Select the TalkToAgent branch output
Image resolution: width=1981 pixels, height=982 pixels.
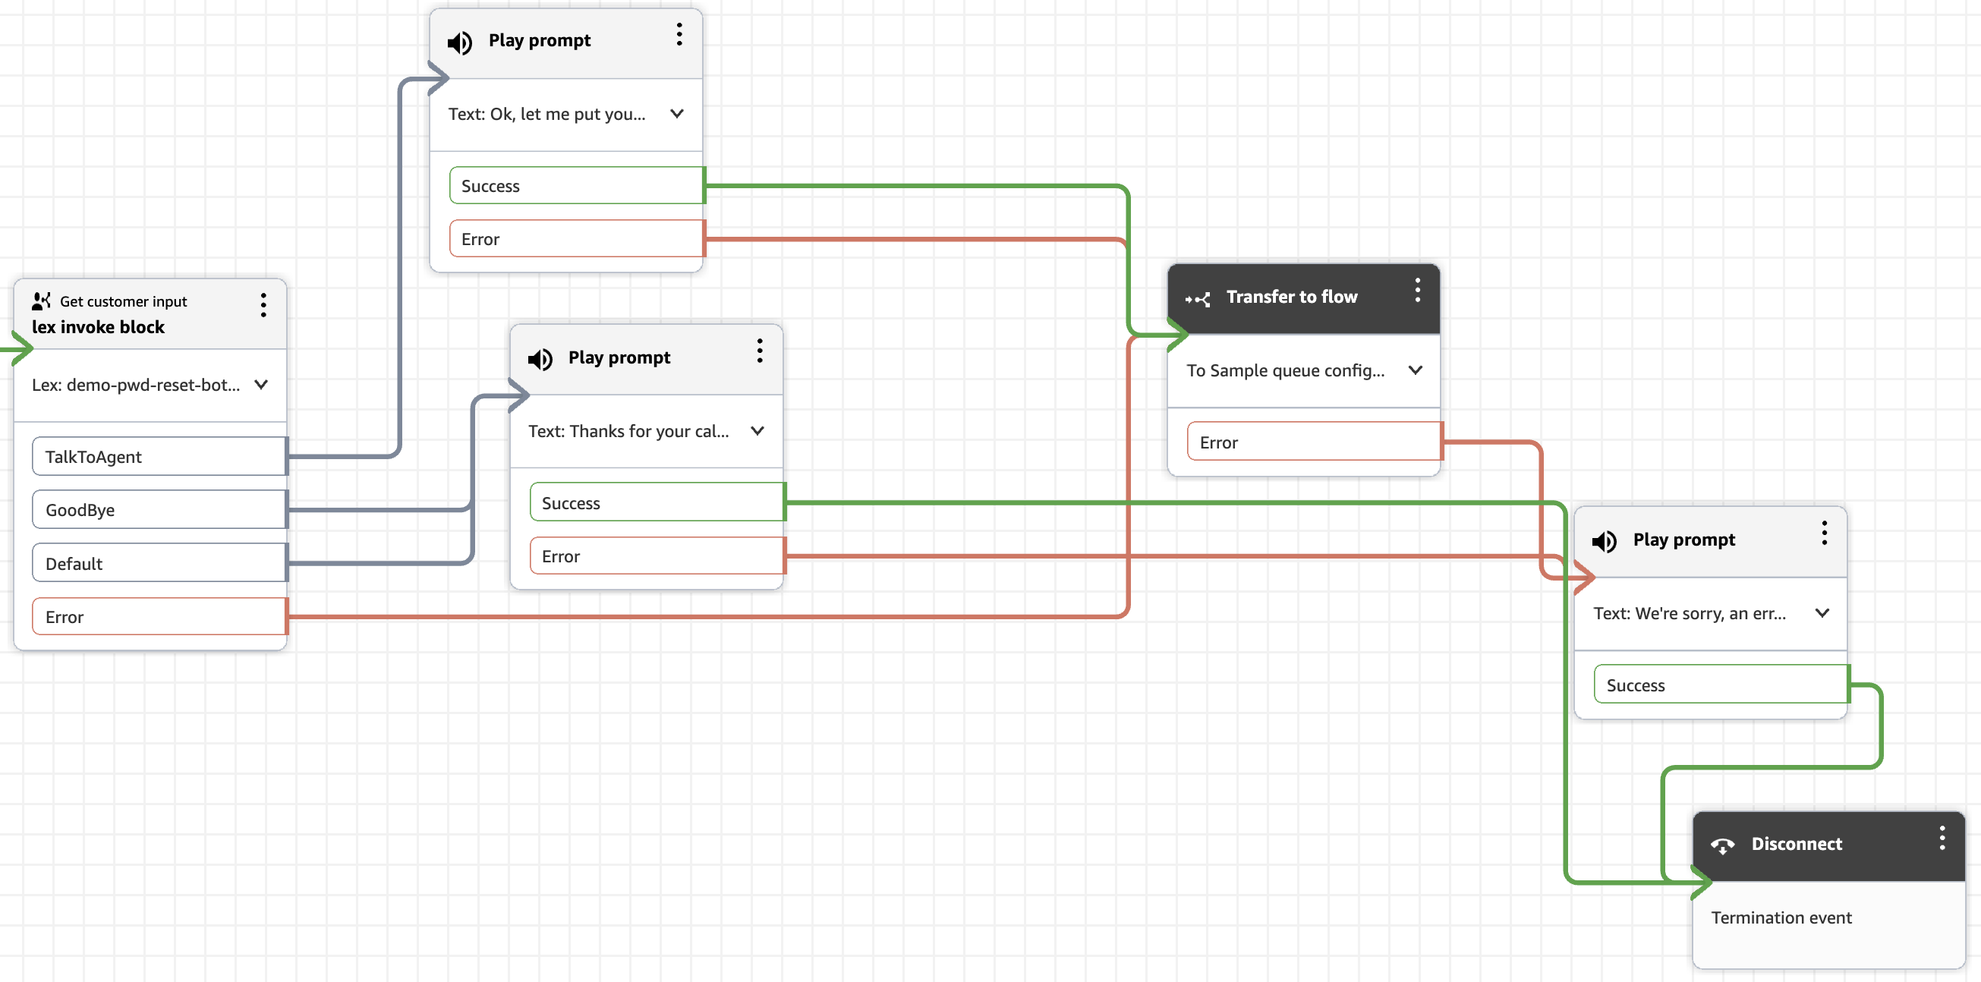(158, 457)
